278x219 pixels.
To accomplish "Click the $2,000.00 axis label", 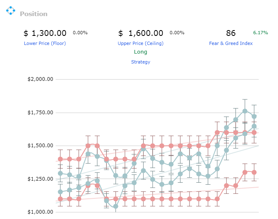I will tap(40, 79).
